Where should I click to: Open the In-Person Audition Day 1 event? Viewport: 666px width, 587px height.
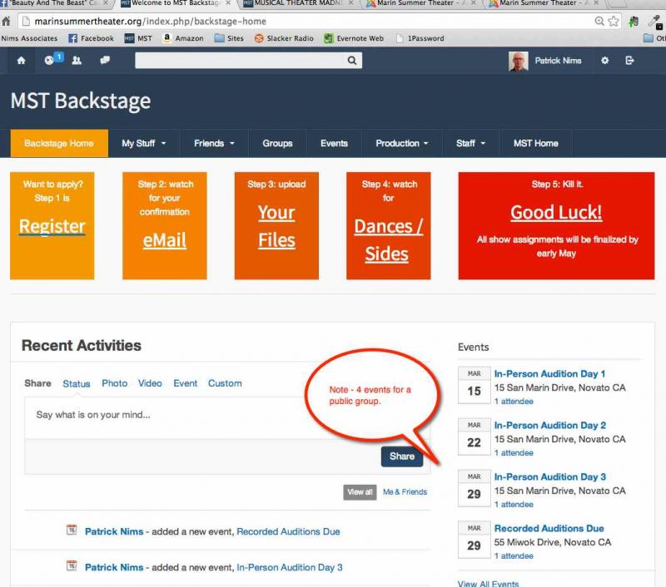tap(549, 373)
